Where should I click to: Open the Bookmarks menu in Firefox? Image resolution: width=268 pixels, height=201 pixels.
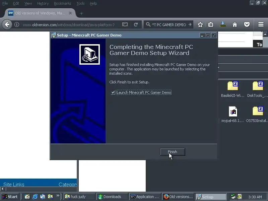pos(63,3)
